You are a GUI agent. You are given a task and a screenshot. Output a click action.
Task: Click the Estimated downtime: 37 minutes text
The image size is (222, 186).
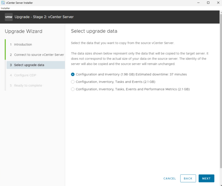tap(161, 75)
